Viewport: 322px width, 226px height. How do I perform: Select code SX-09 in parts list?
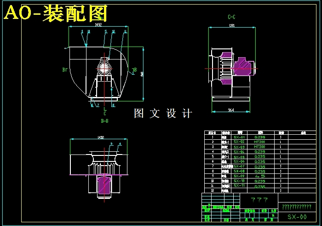click(239, 176)
